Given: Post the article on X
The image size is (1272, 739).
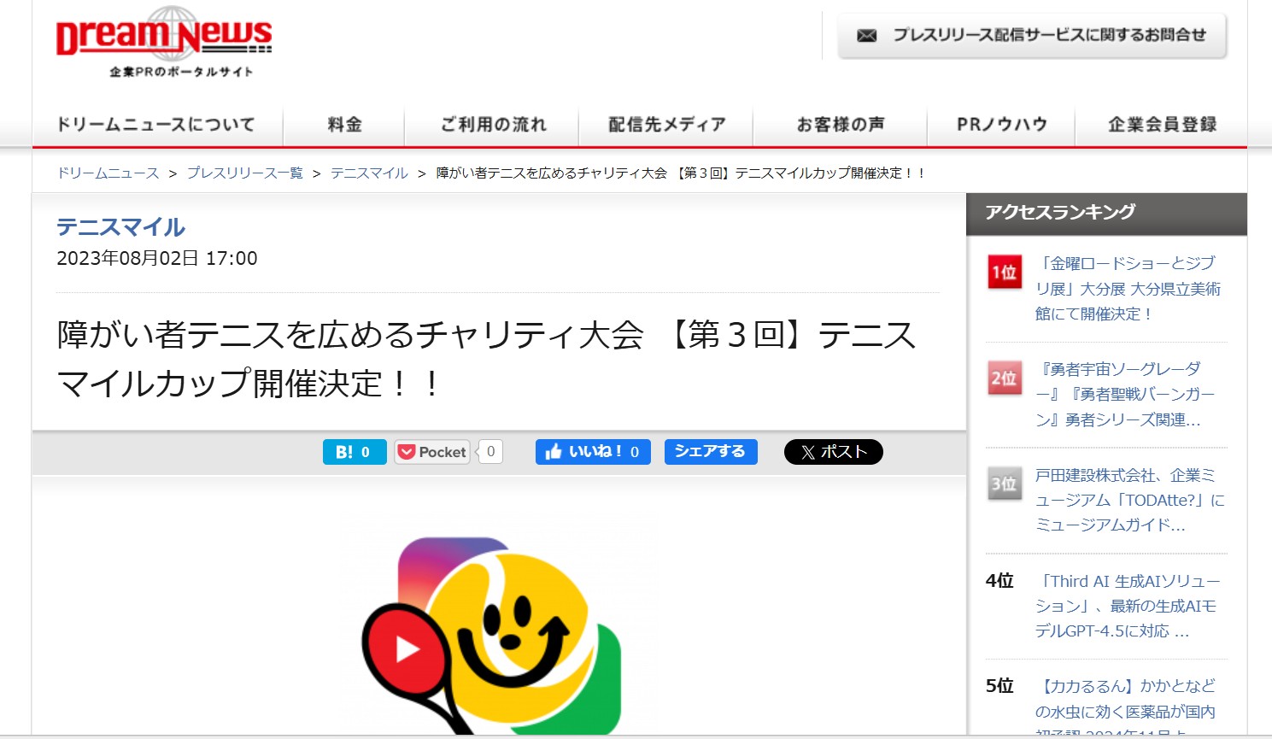Looking at the screenshot, I should (833, 452).
